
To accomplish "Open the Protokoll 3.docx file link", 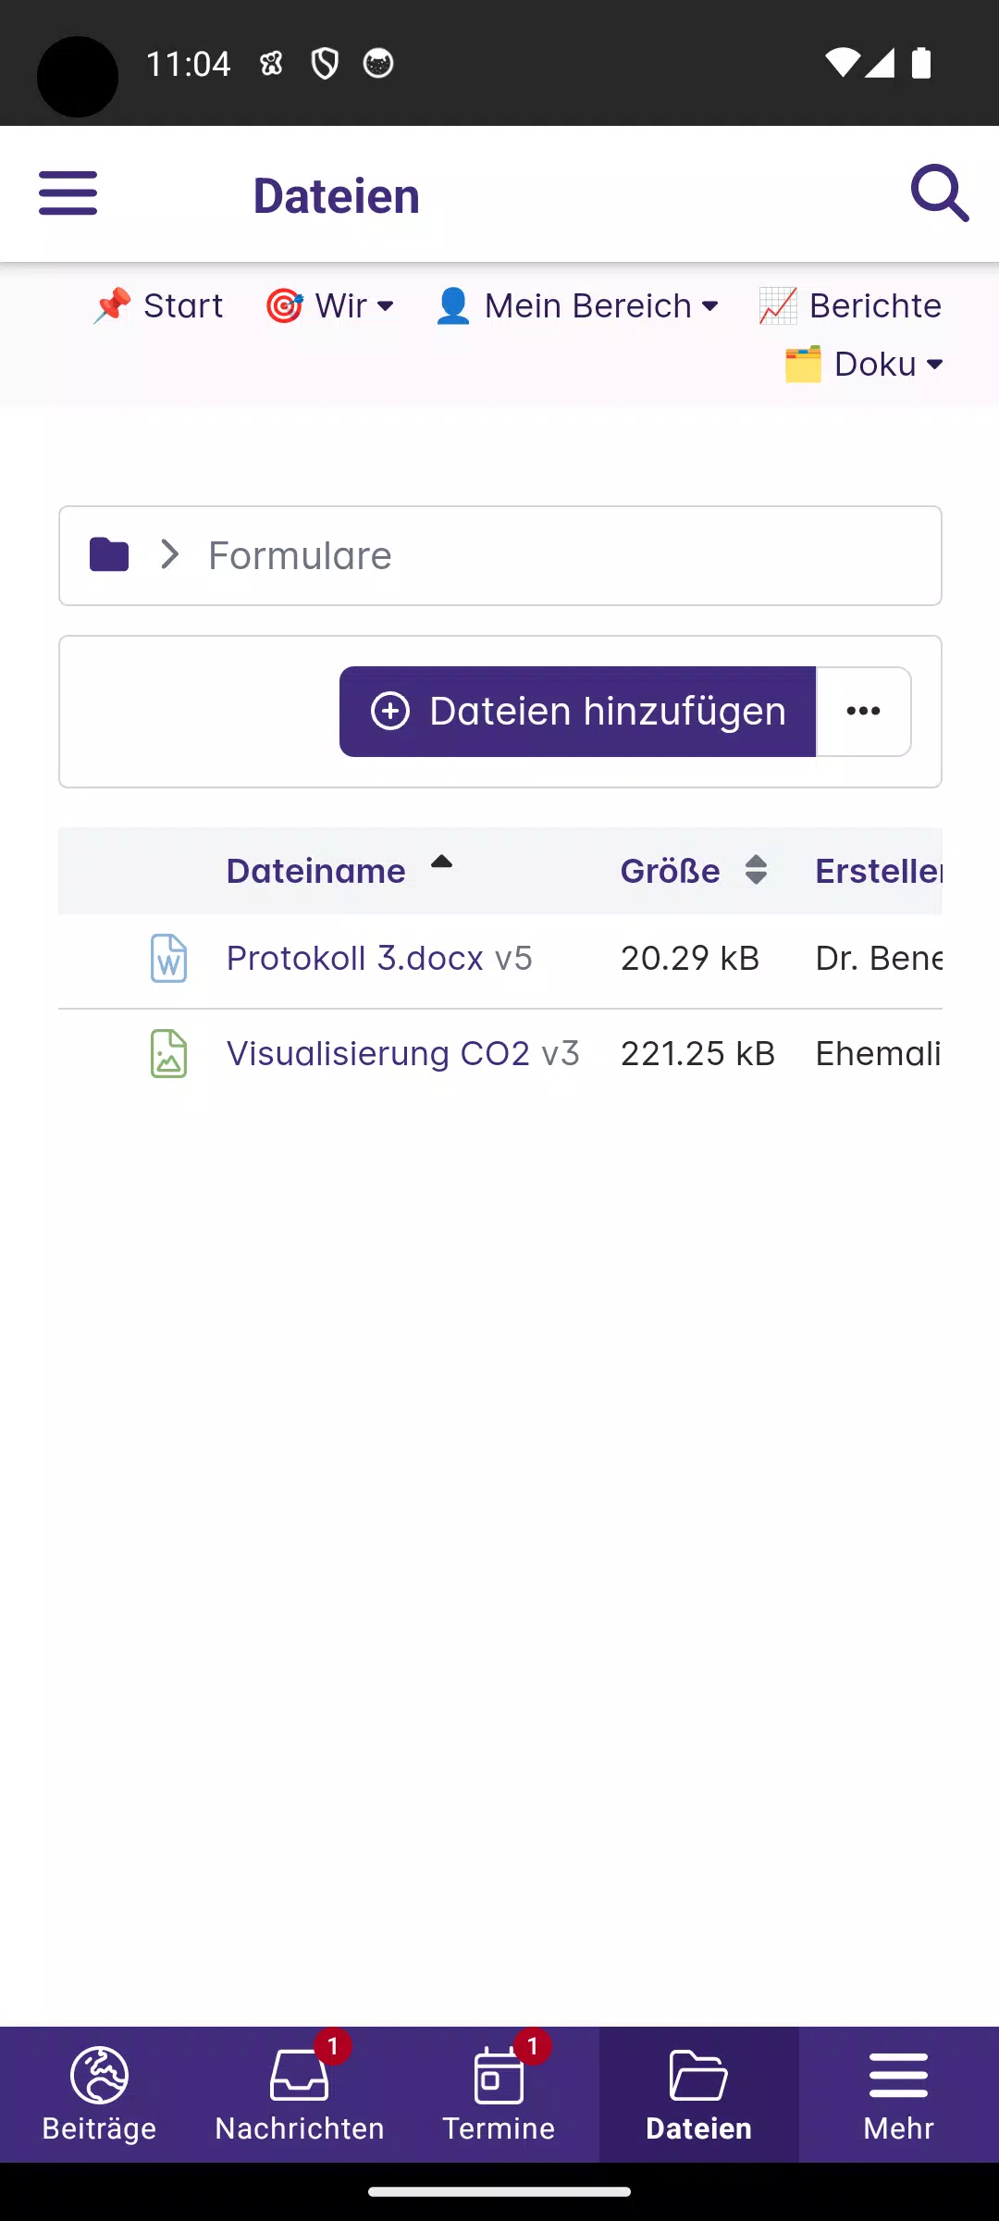I will point(355,959).
